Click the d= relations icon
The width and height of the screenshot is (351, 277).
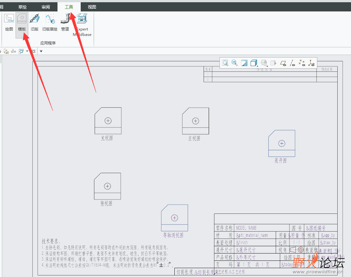pyautogui.click(x=13, y=51)
